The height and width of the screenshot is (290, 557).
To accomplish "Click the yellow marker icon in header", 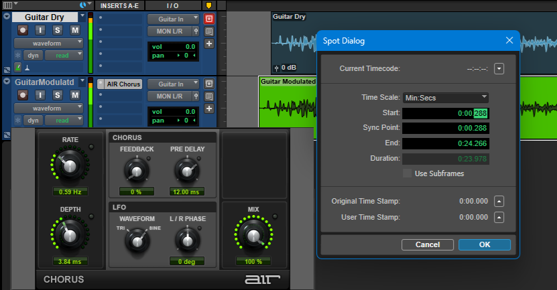I will click(x=209, y=5).
